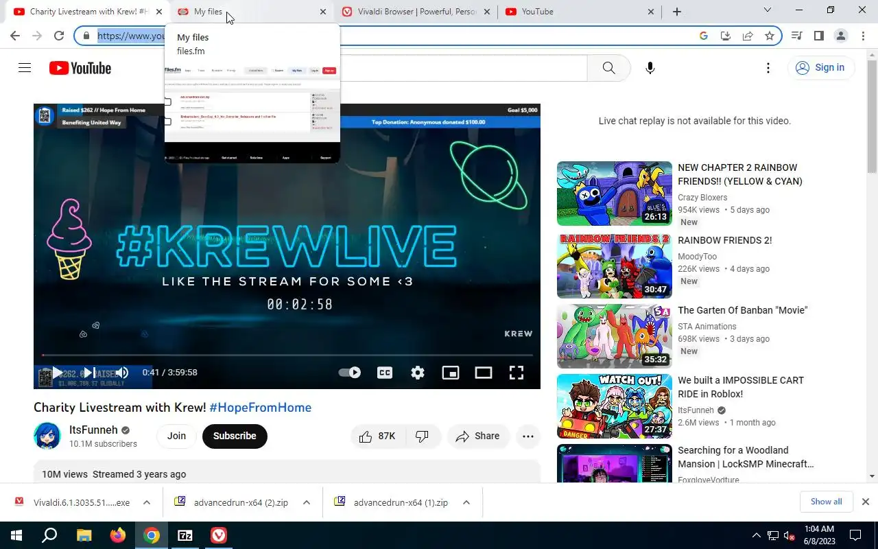The height and width of the screenshot is (549, 878).
Task: Enter full screen video
Action: (x=517, y=373)
